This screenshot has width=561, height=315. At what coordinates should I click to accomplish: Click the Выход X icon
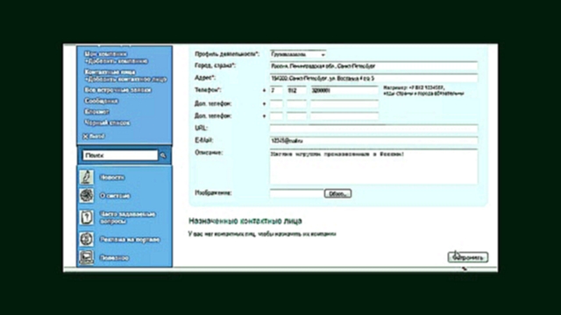[85, 136]
